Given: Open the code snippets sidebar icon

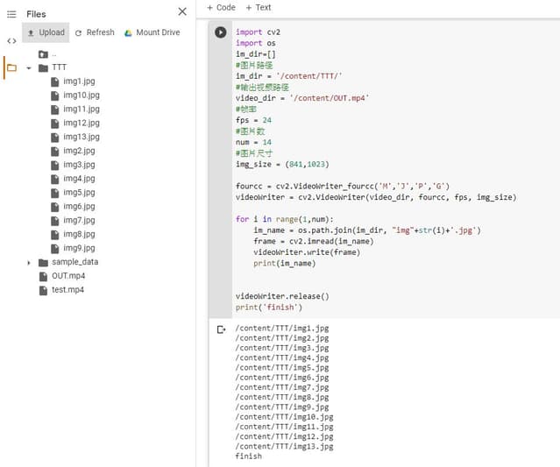Looking at the screenshot, I should [x=11, y=40].
